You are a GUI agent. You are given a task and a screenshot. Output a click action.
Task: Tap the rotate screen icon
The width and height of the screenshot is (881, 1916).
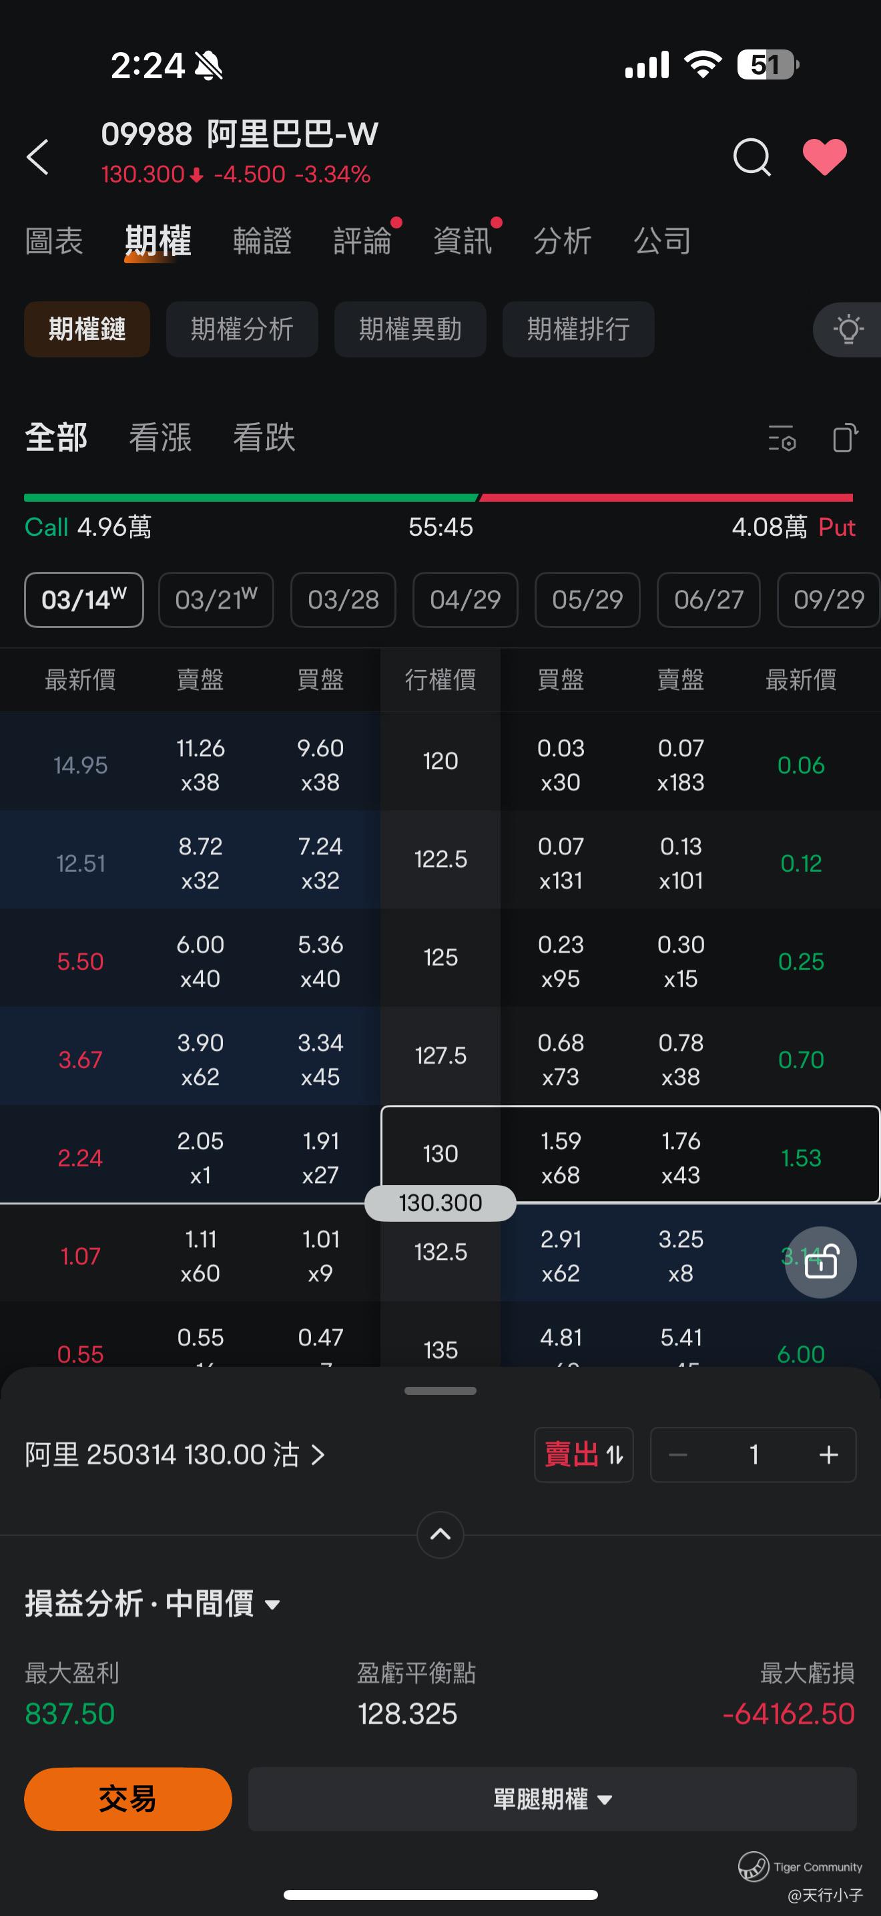click(846, 438)
